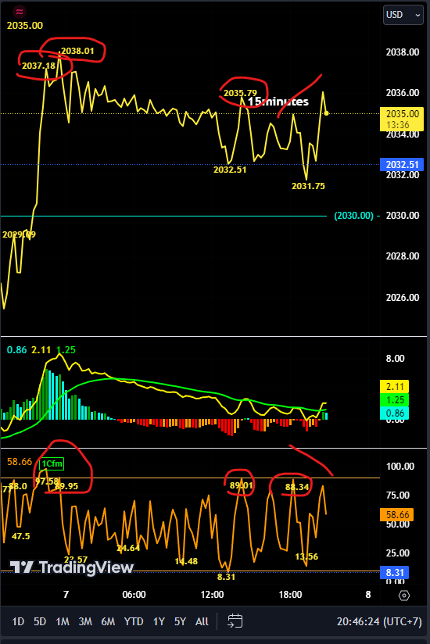Open the go-to-date calendar icon
The height and width of the screenshot is (644, 430).
pos(235,621)
